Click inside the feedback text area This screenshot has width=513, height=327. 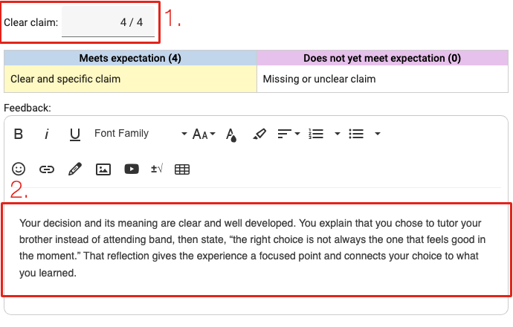(256, 248)
